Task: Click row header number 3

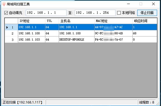Action: pos(11,40)
